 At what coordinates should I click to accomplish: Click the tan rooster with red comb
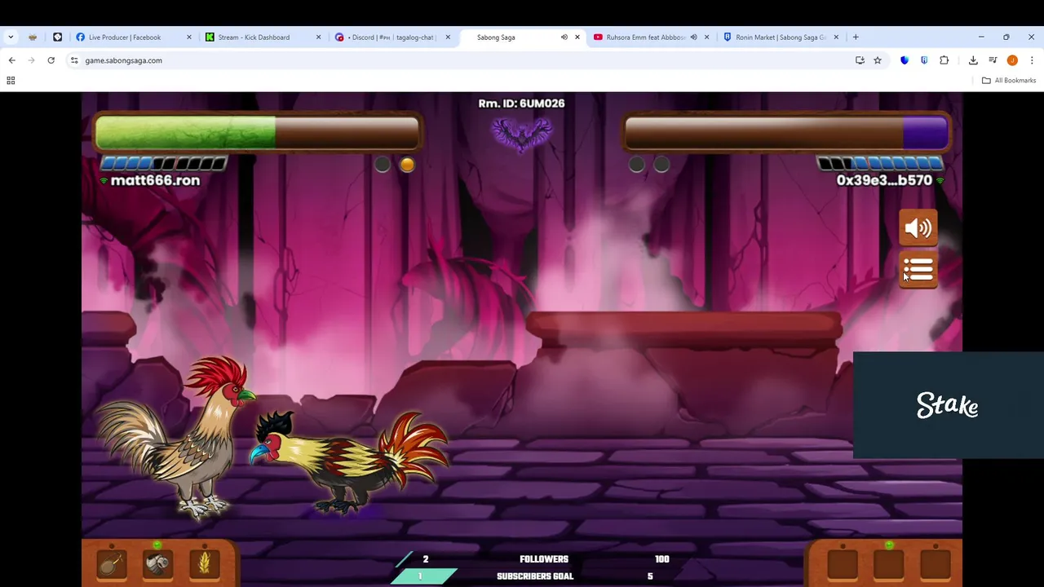178,436
